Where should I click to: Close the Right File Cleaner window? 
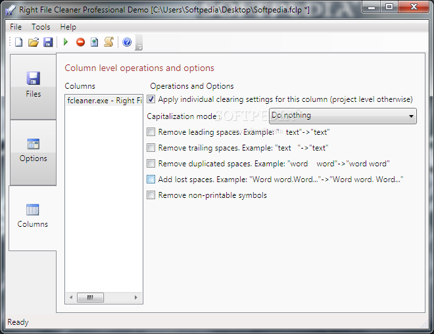(x=414, y=7)
